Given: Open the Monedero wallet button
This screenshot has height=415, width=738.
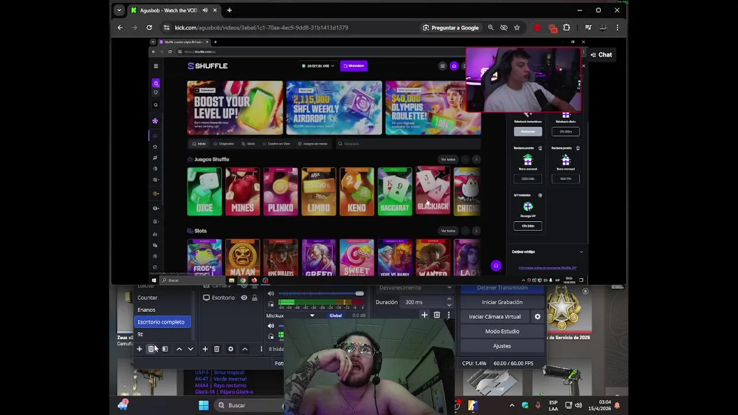Looking at the screenshot, I should click(353, 66).
